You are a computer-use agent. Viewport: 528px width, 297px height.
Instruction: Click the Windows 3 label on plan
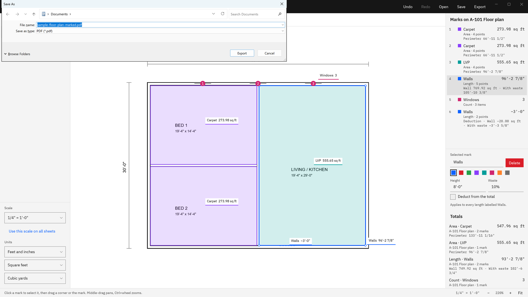tap(328, 76)
